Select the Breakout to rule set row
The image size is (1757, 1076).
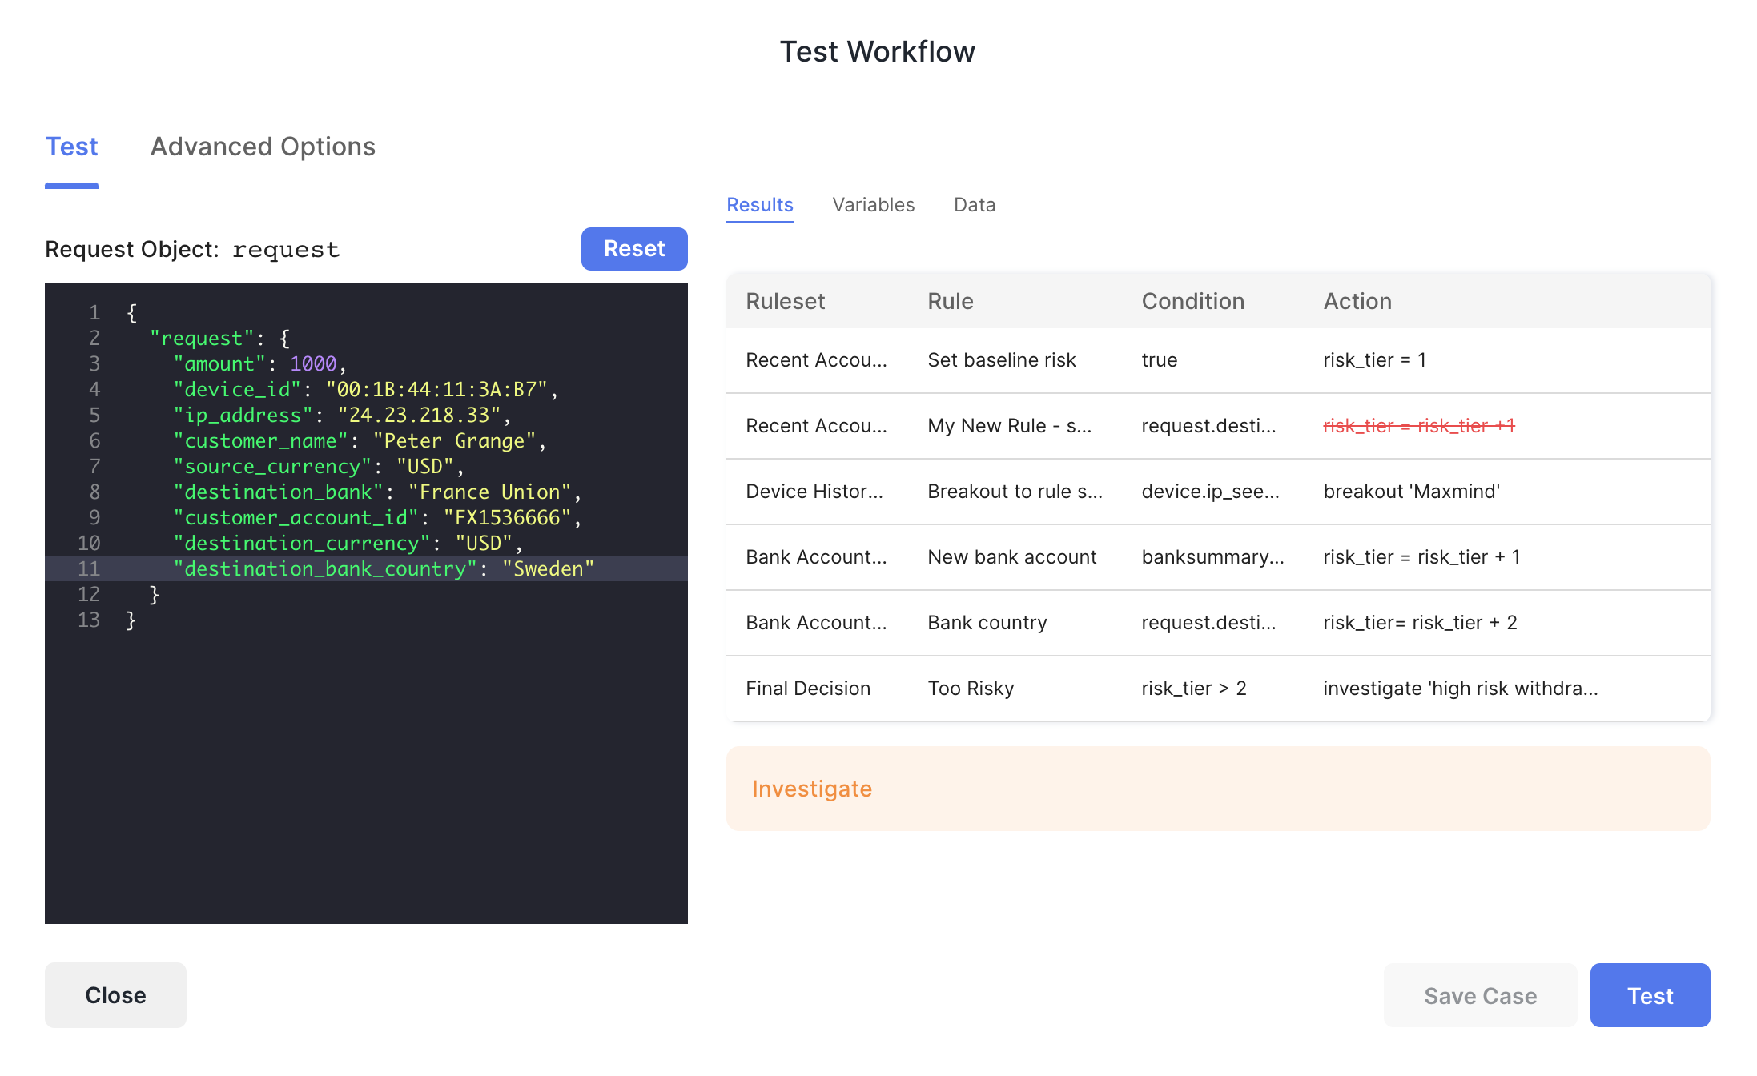point(1014,492)
